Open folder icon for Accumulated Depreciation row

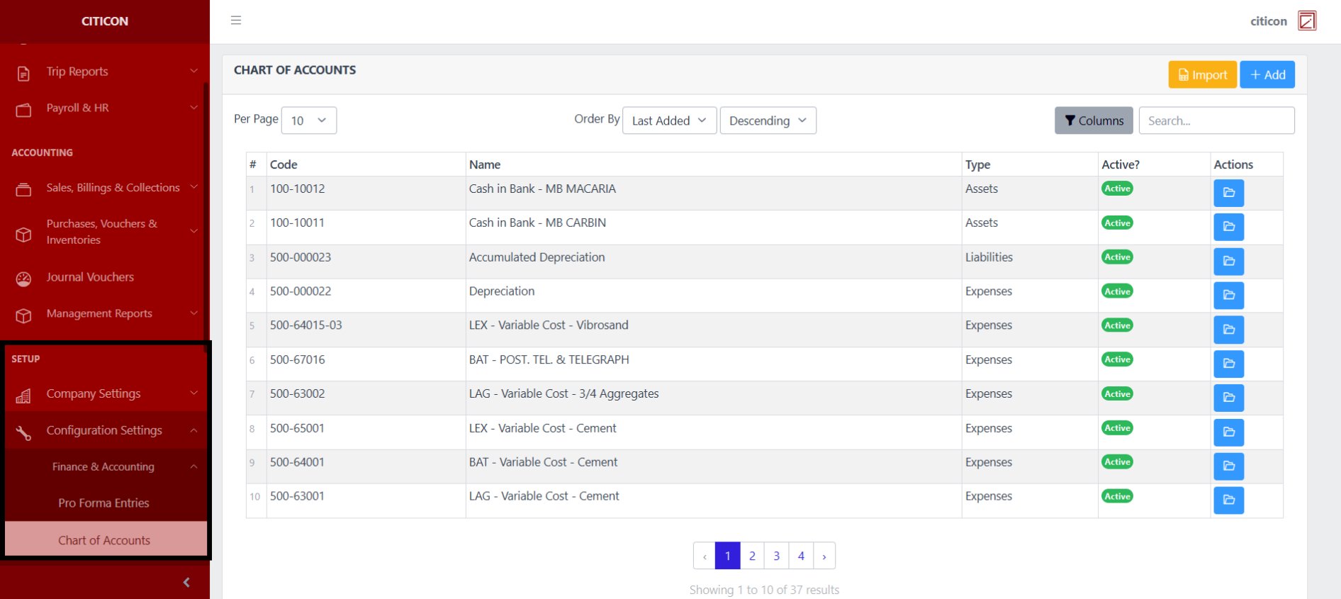[x=1228, y=261]
